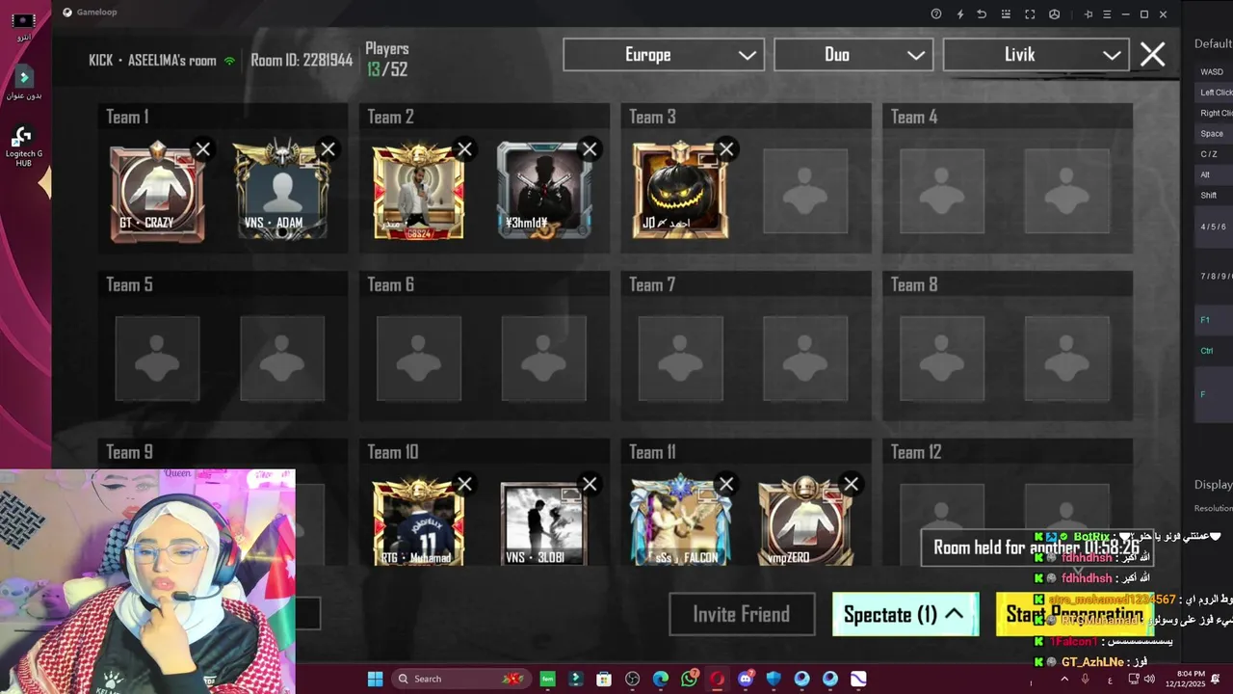The height and width of the screenshot is (694, 1233).
Task: Open the Logitech G HUB desktop shortcut
Action: [x=23, y=145]
